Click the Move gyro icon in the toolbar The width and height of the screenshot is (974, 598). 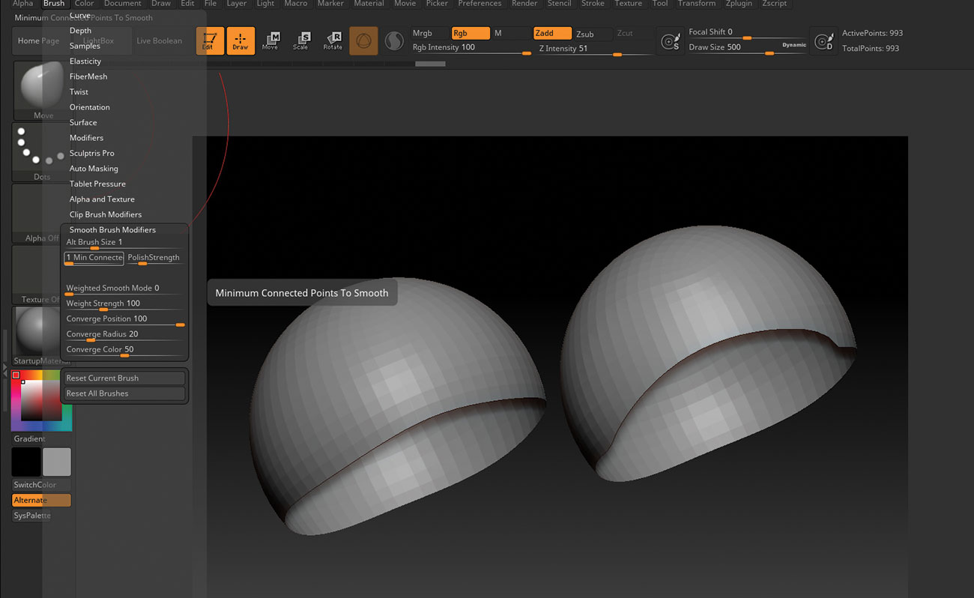pos(270,41)
